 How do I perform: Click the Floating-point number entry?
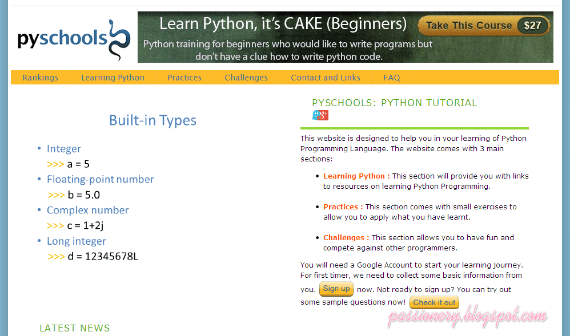coord(101,179)
